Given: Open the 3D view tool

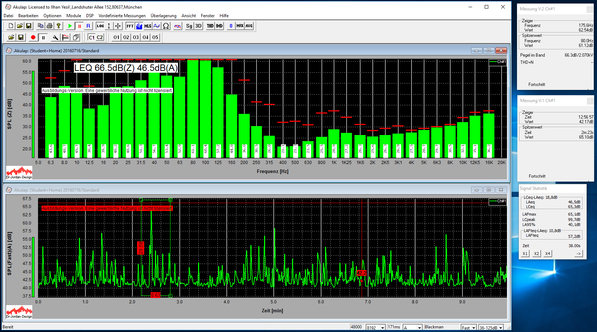Looking at the screenshot, I should pyautogui.click(x=198, y=26).
